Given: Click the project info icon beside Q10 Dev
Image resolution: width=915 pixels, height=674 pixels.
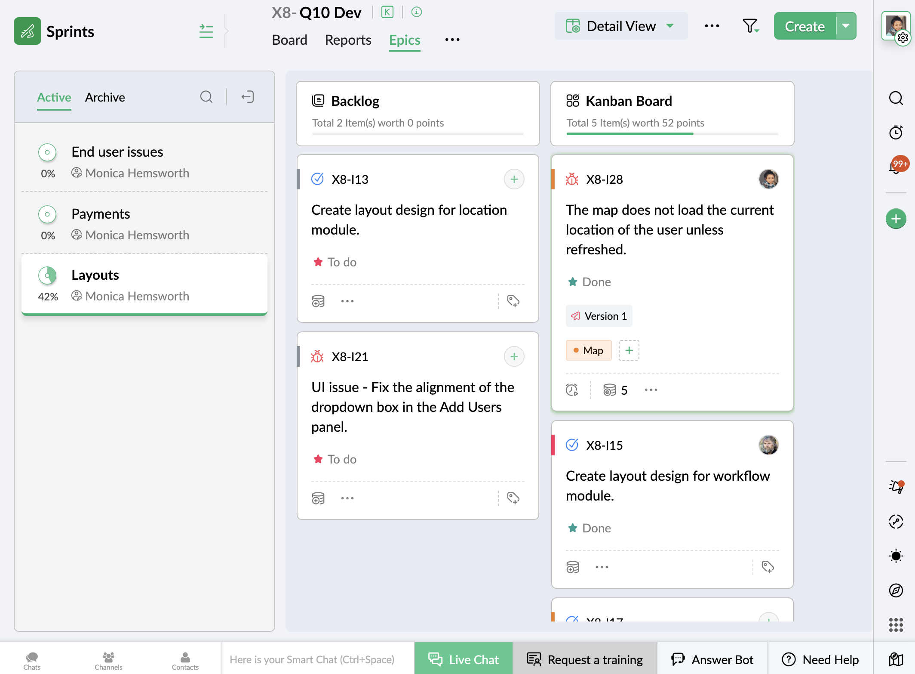Looking at the screenshot, I should 416,12.
